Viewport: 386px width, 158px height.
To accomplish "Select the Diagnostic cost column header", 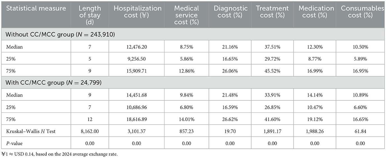I will tap(230, 12).
